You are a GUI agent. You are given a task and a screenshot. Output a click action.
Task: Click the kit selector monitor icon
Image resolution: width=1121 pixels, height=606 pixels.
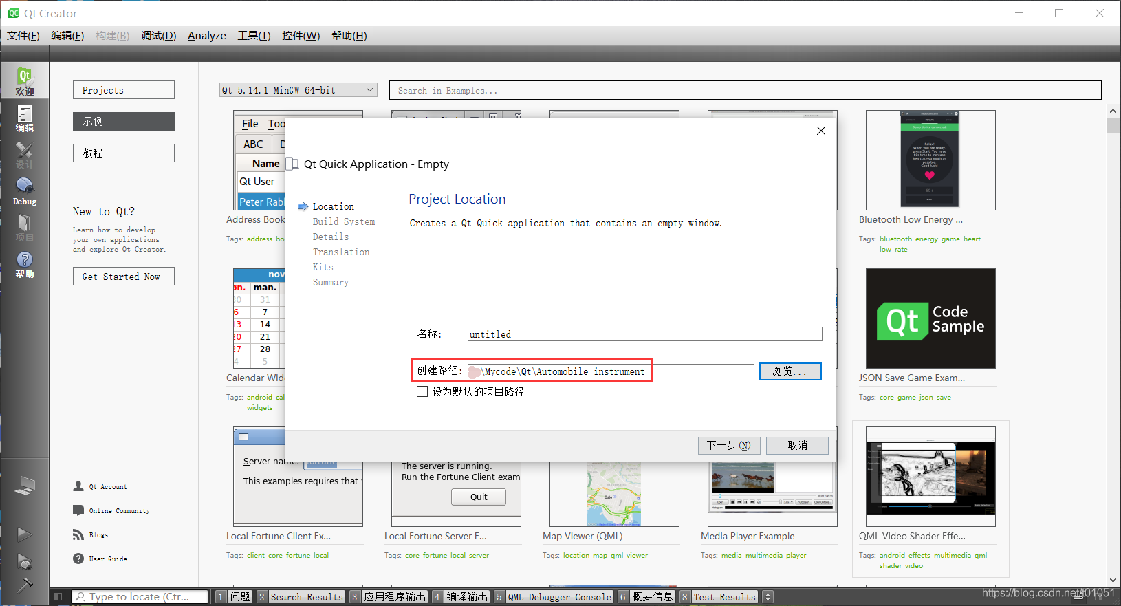(24, 486)
